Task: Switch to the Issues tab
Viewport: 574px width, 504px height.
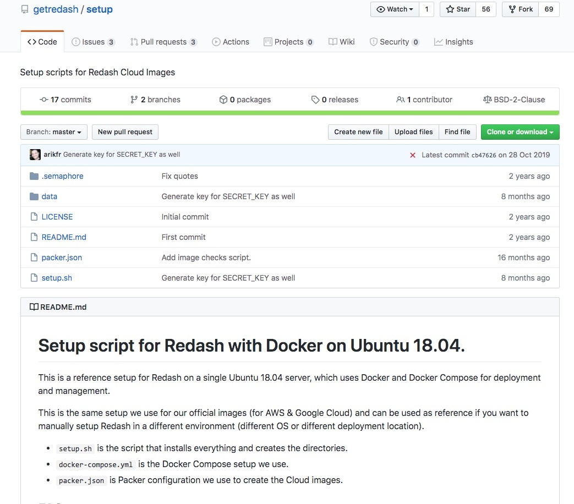Action: [x=93, y=42]
